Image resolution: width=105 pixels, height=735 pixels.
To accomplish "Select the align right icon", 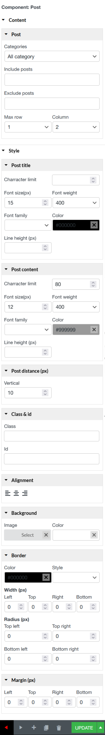I will 25,493.
